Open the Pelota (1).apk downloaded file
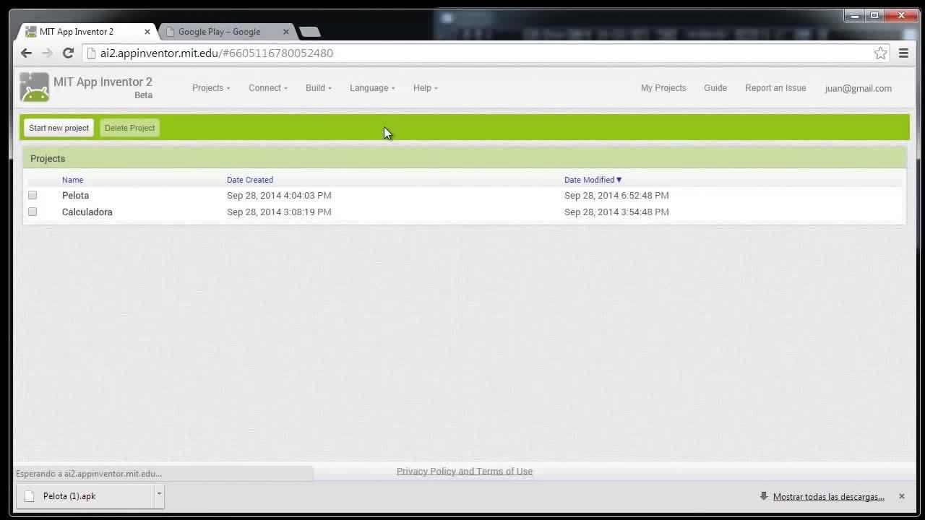925x520 pixels. (x=85, y=496)
